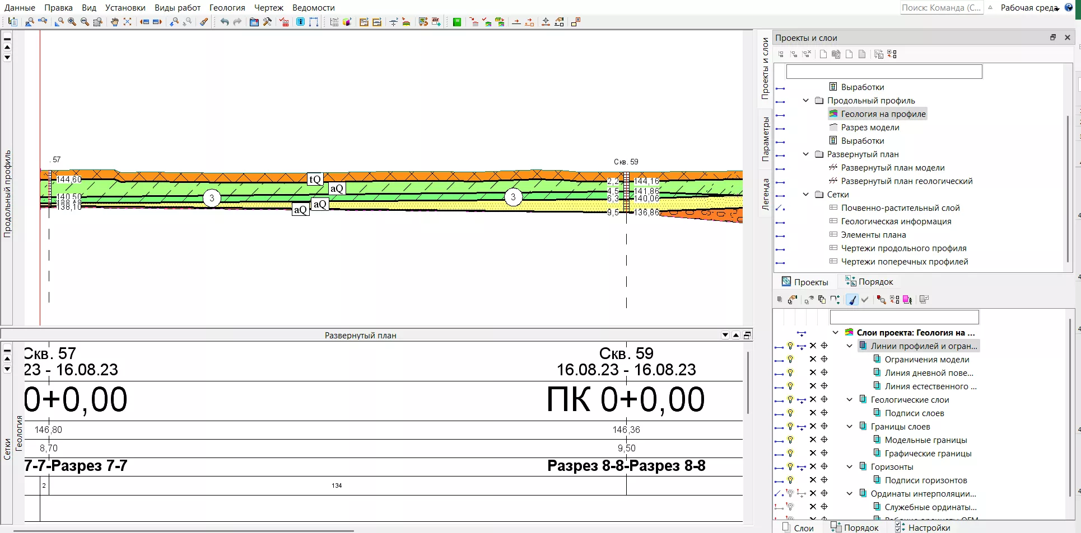The width and height of the screenshot is (1081, 533).
Task: Open the Геология menu
Action: [x=227, y=8]
